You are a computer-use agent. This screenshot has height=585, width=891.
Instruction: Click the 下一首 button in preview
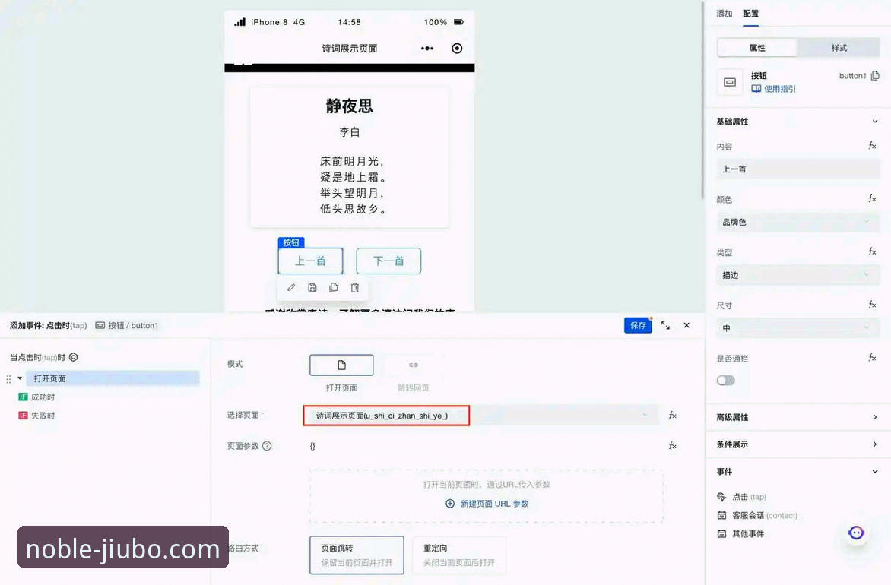pyautogui.click(x=388, y=261)
